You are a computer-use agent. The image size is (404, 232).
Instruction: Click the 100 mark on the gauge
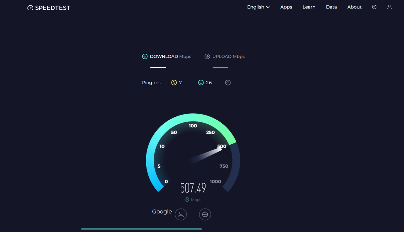pos(193,126)
